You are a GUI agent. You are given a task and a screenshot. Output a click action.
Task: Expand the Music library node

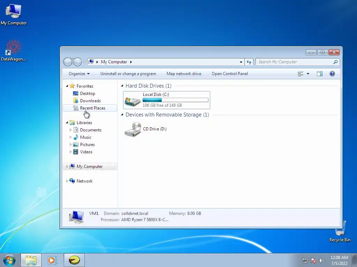[x=70, y=137]
